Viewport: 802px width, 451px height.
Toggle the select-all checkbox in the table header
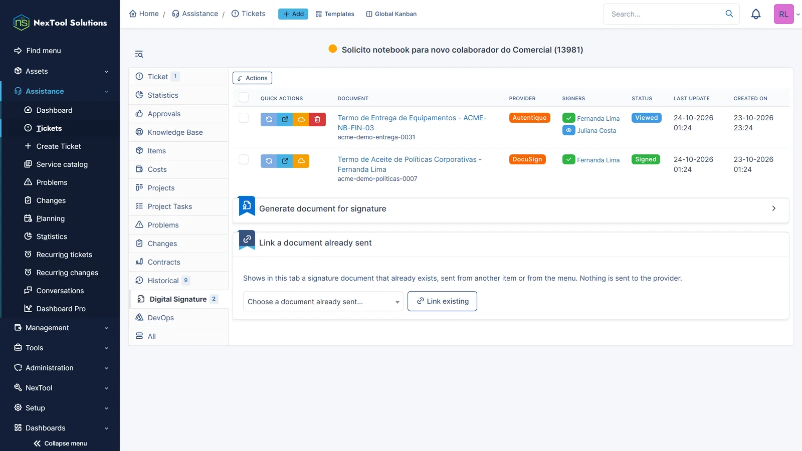pos(244,98)
